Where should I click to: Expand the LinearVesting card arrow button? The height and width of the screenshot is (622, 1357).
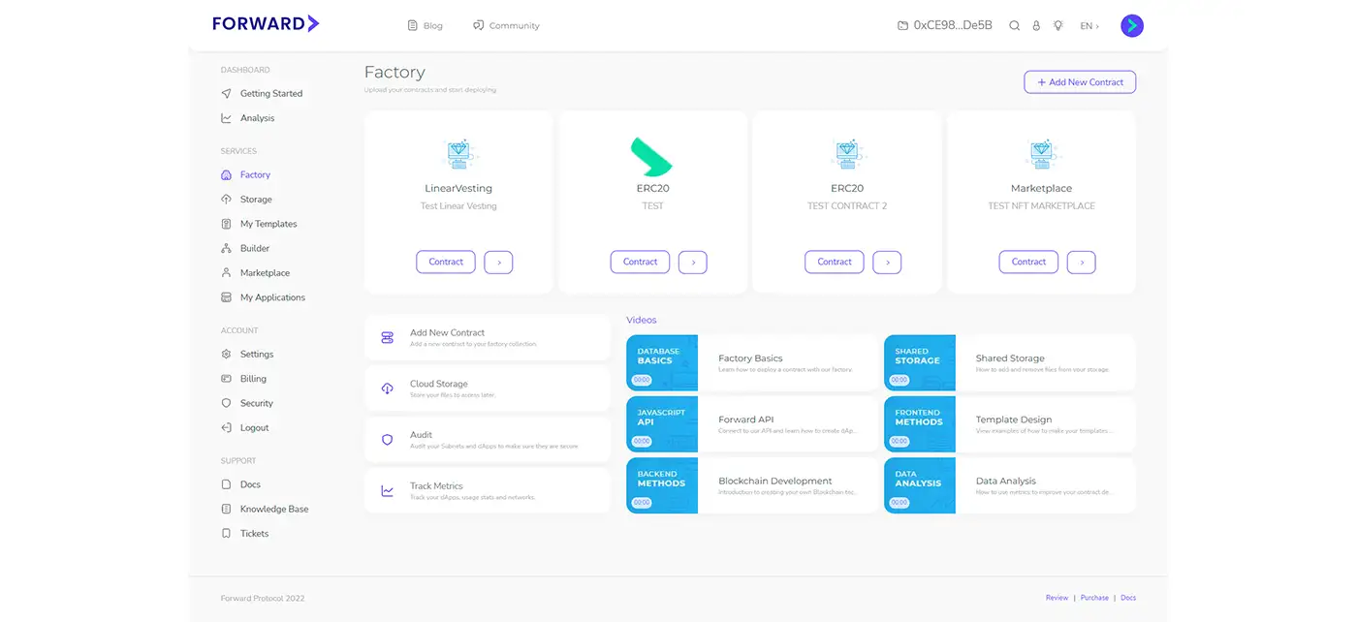[498, 262]
